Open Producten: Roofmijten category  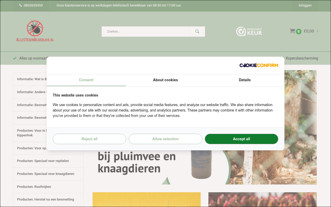point(48,187)
